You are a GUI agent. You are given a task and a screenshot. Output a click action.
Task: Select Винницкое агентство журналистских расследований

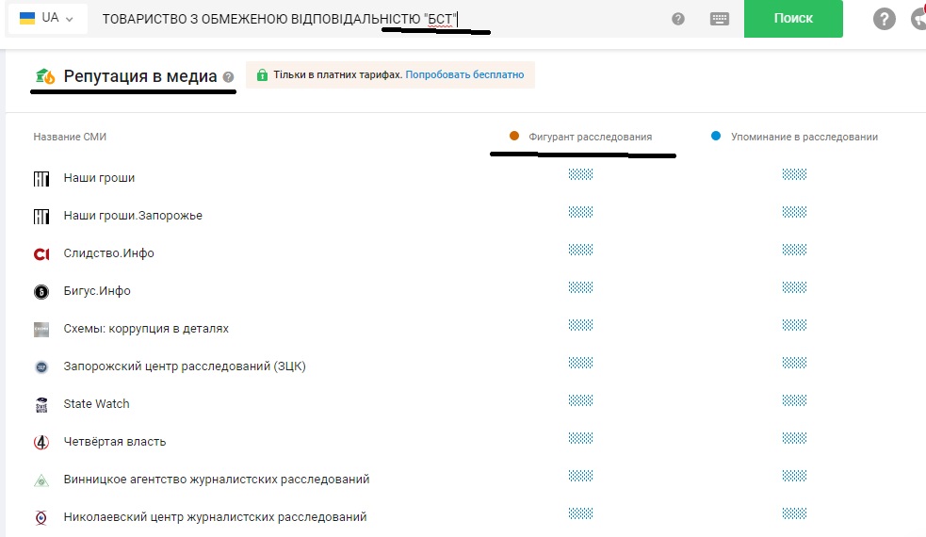(x=216, y=480)
